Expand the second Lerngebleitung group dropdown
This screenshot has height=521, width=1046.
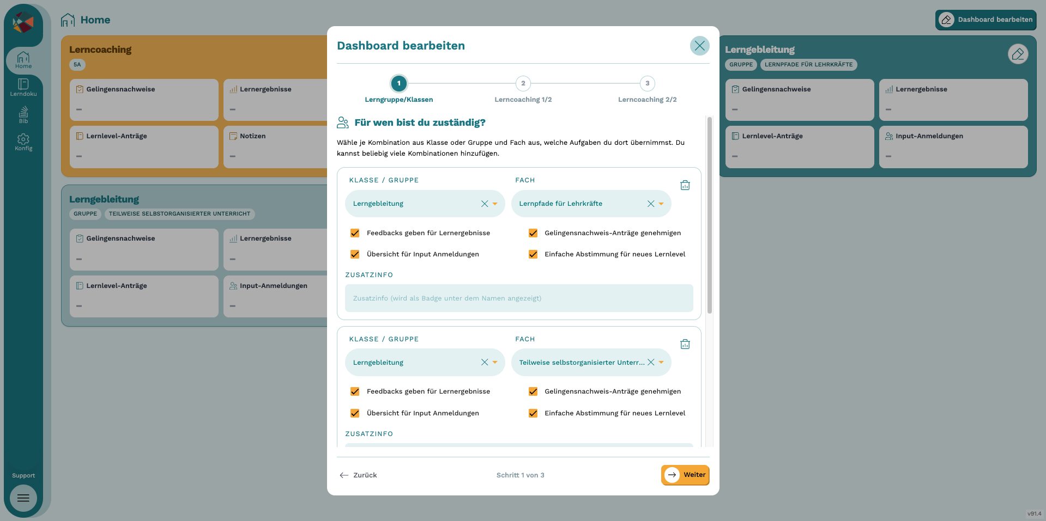495,363
